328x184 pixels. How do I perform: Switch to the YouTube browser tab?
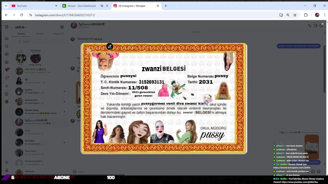[x=35, y=6]
